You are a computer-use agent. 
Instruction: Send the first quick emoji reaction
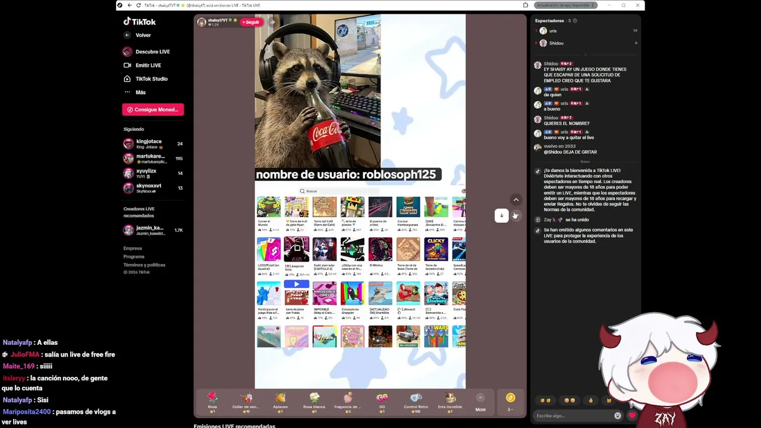click(545, 401)
